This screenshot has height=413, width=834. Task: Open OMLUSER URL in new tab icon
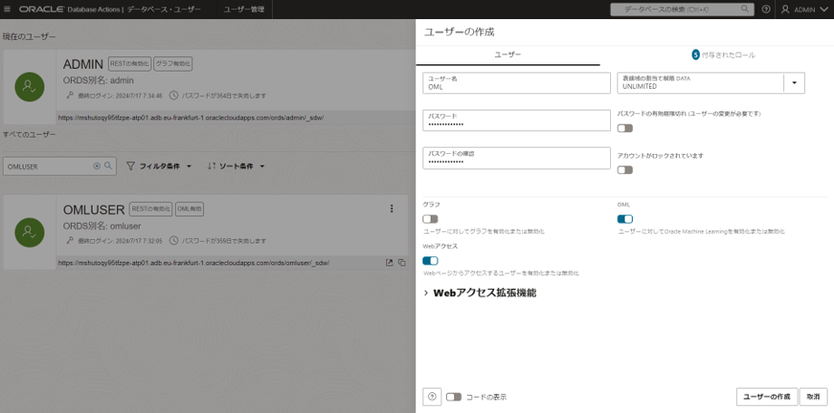click(390, 263)
